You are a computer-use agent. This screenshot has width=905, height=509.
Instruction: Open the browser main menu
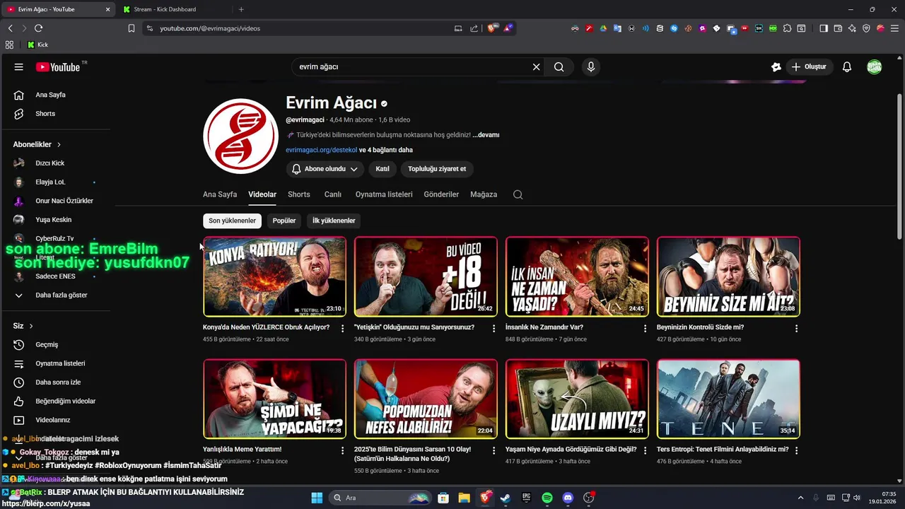click(x=894, y=28)
